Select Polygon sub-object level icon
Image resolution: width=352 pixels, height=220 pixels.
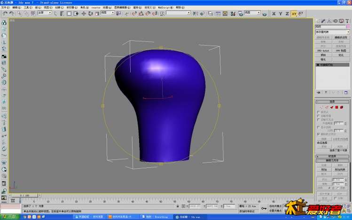[x=337, y=107]
